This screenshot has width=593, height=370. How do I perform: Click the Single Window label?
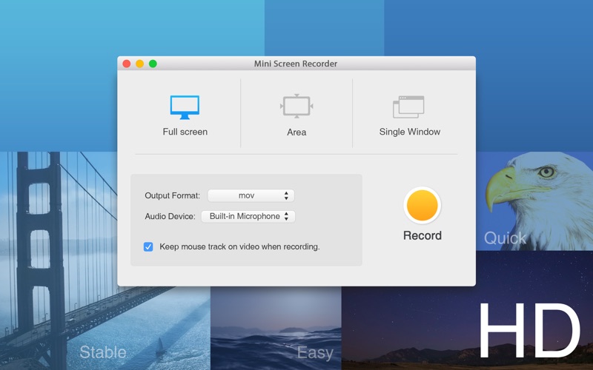tap(410, 132)
